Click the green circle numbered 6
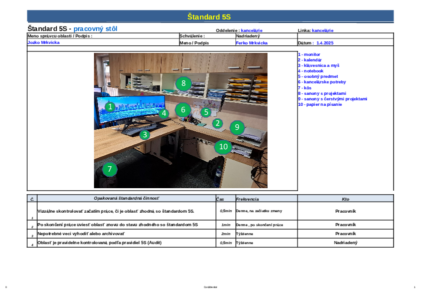 [x=183, y=110]
